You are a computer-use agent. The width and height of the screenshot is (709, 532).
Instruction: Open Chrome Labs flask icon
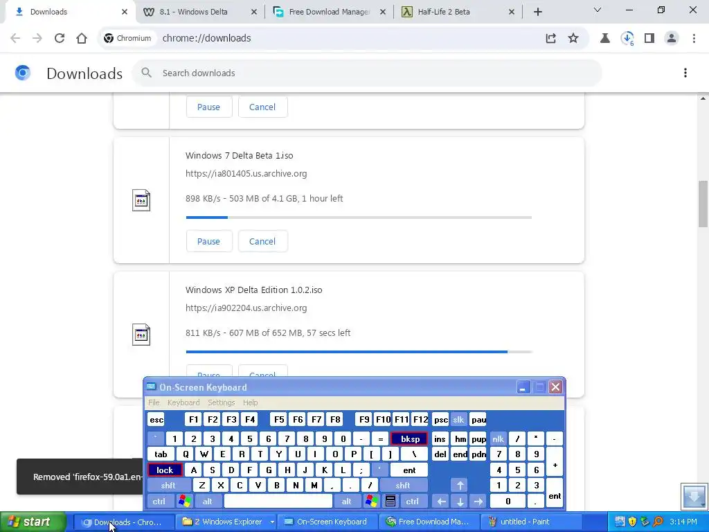[x=604, y=38]
